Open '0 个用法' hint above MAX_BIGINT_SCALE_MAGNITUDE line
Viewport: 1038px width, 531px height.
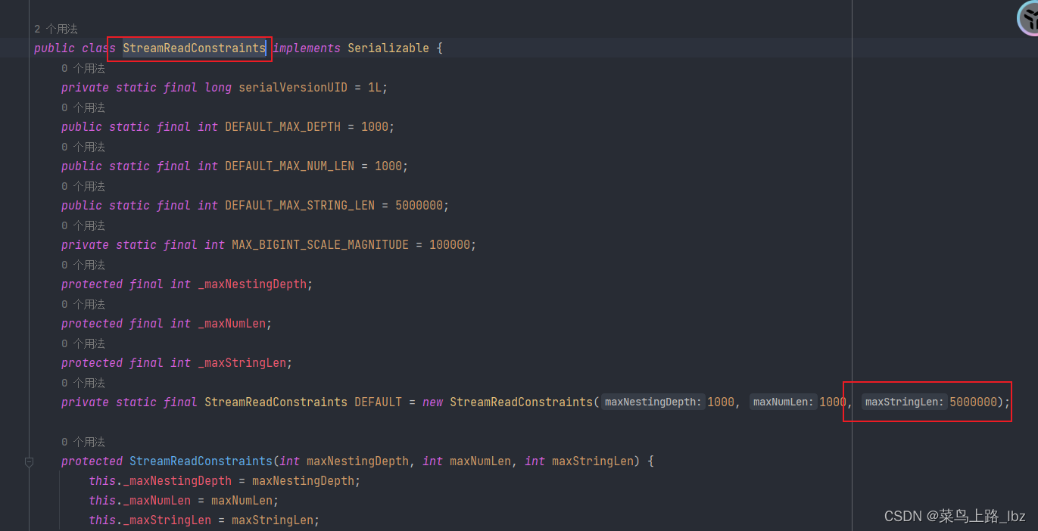pyautogui.click(x=83, y=225)
